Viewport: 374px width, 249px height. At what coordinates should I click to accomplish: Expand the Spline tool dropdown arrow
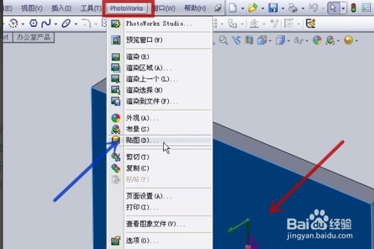click(55, 24)
